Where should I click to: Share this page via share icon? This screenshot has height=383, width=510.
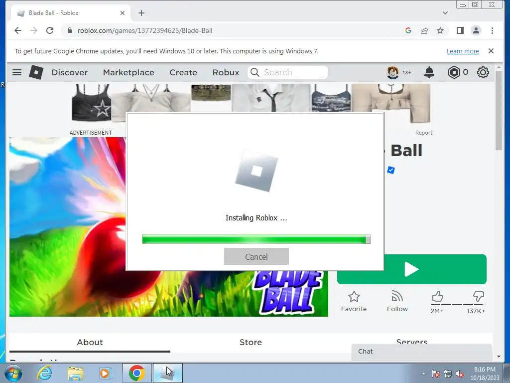(424, 30)
